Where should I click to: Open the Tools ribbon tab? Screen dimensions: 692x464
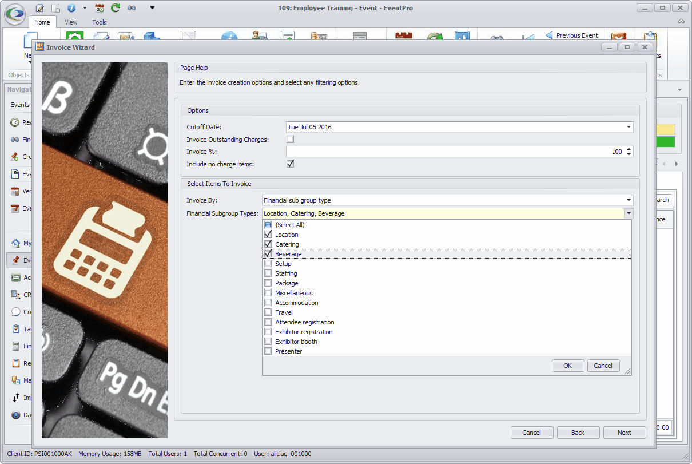[100, 22]
